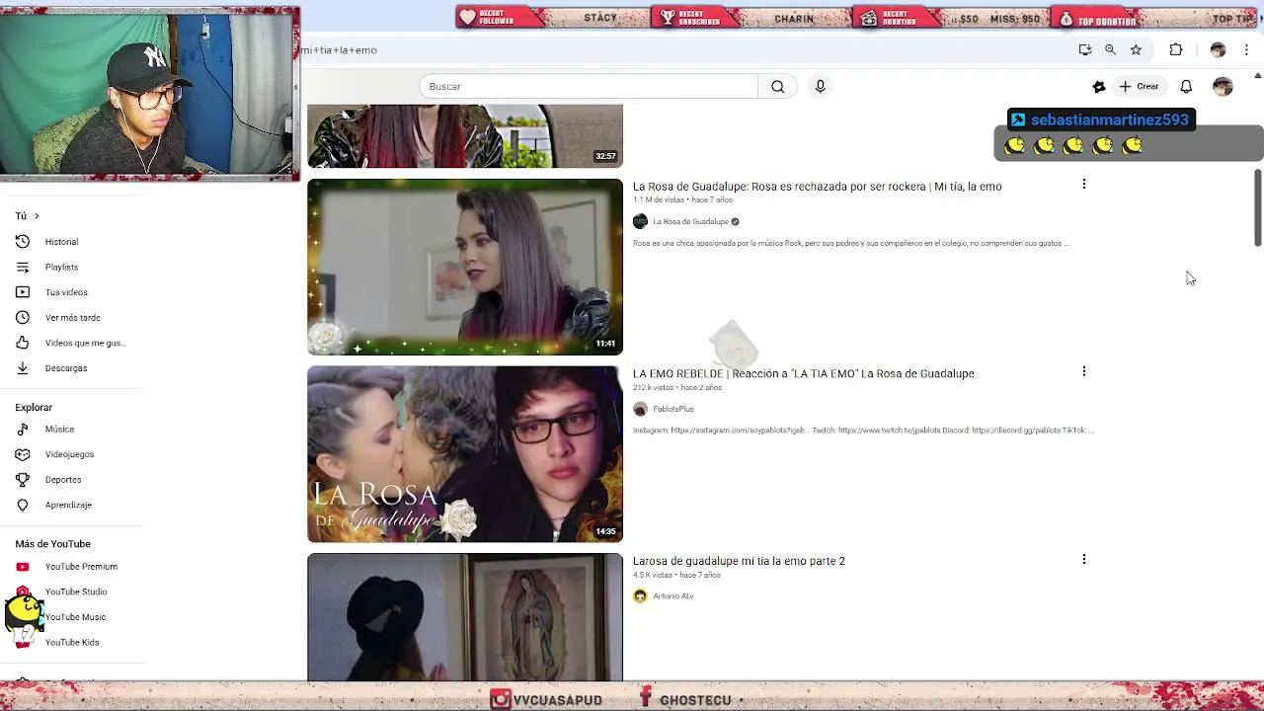Open browser zoom magnifier icon

[1110, 50]
